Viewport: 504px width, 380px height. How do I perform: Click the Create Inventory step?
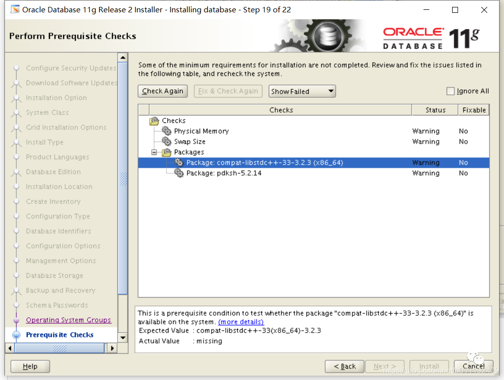click(53, 201)
